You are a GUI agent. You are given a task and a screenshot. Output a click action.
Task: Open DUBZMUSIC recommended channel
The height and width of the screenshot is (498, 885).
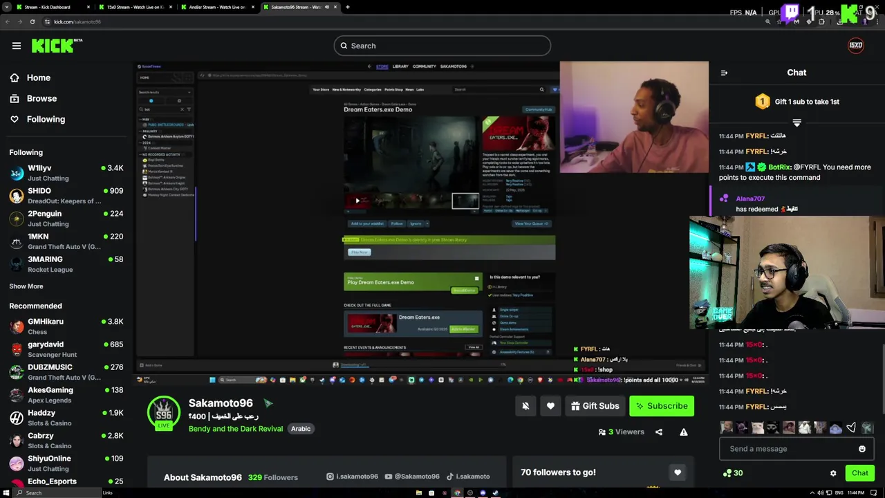click(x=66, y=372)
